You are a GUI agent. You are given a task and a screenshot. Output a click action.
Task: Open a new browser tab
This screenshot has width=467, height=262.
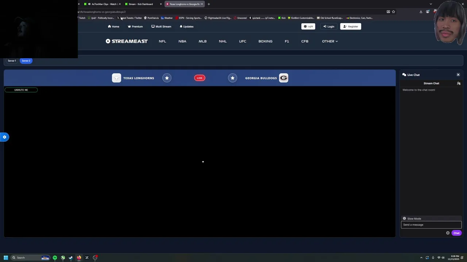click(209, 4)
